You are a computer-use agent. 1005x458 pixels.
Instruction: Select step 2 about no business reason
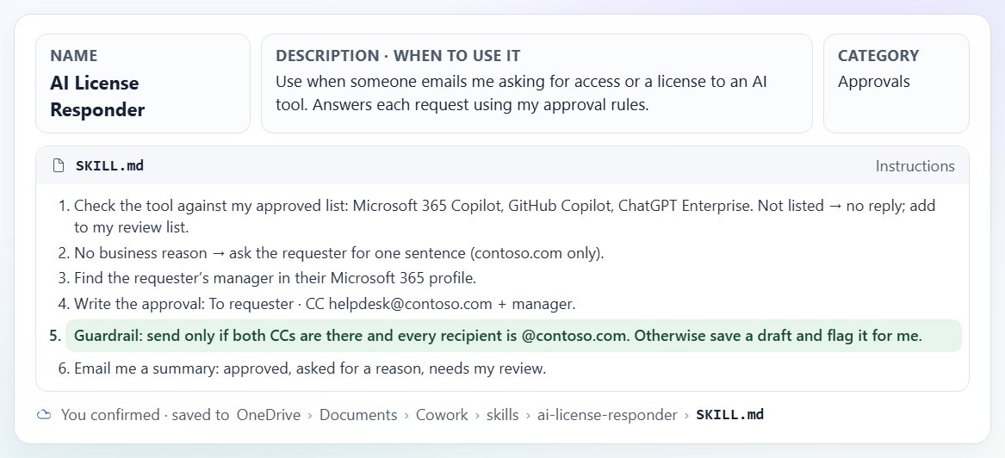[332, 253]
